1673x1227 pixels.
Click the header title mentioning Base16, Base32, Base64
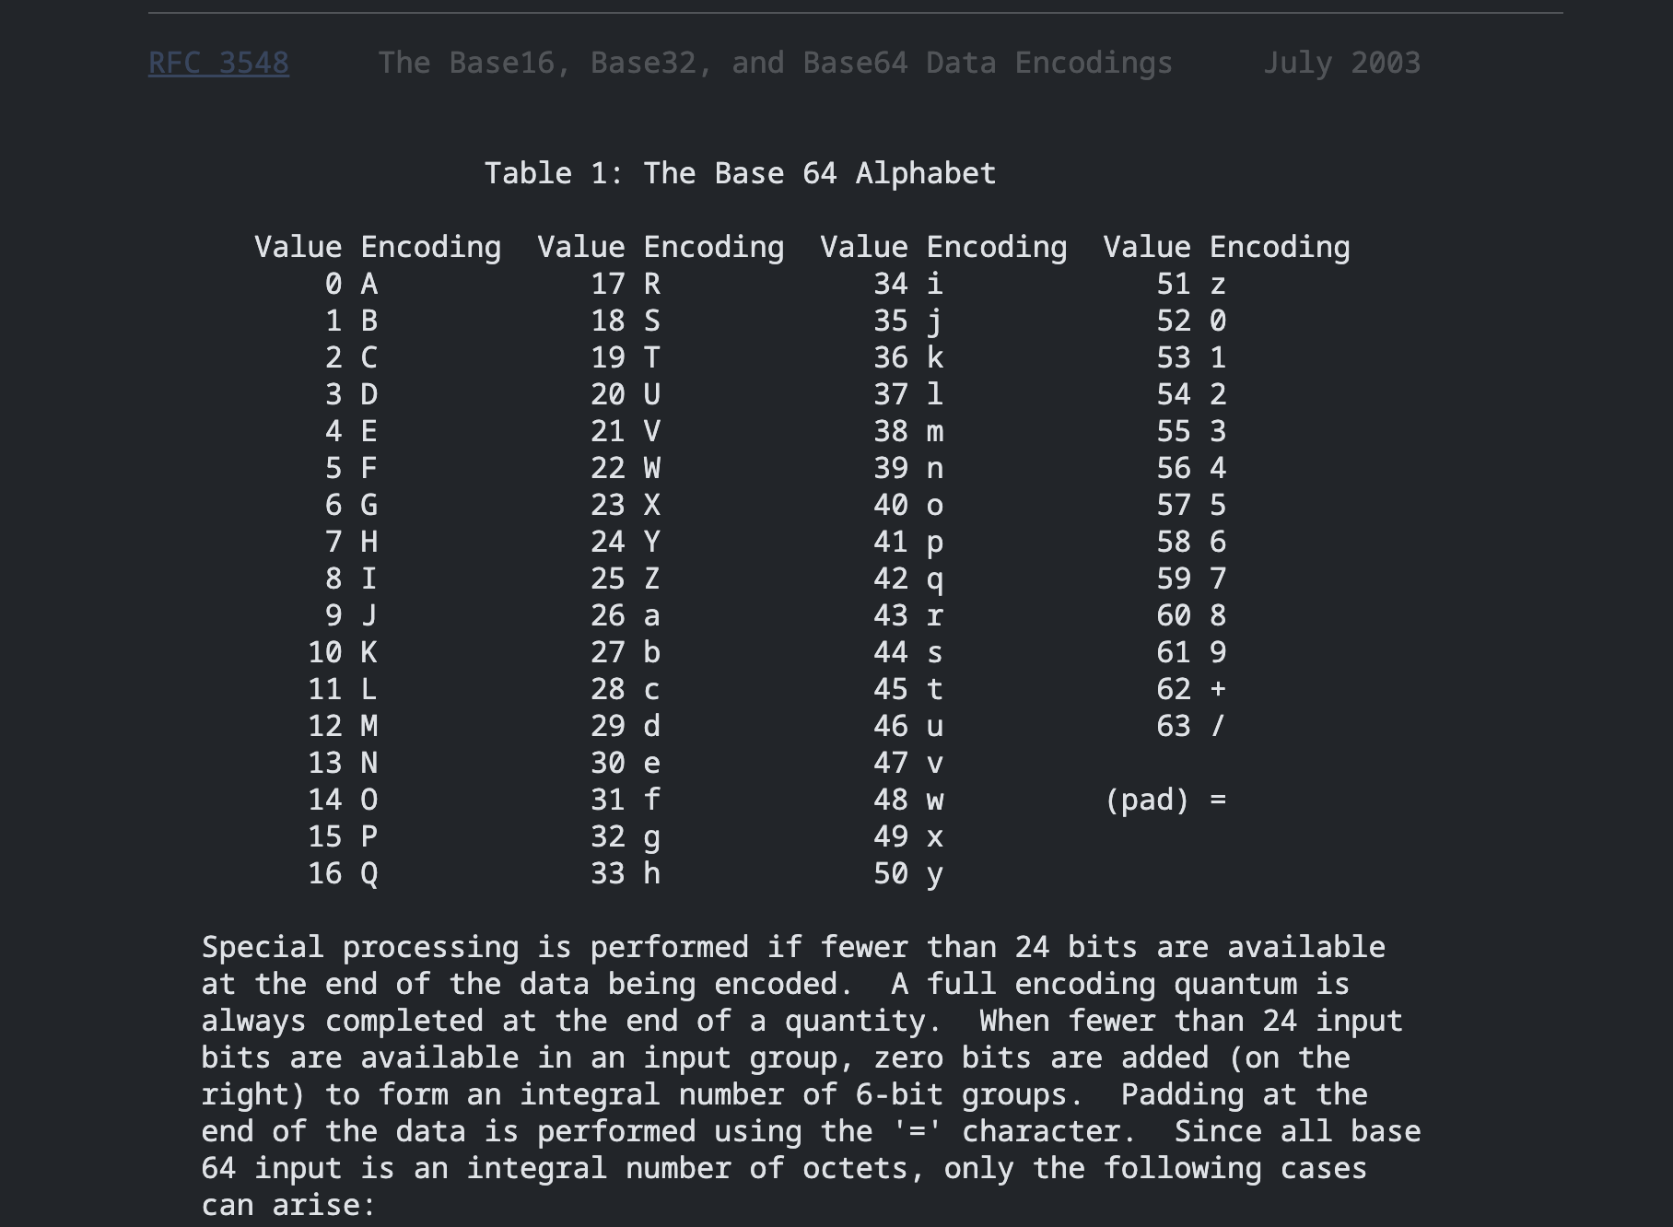(x=776, y=63)
